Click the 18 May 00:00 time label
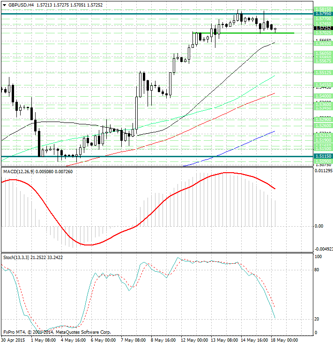This screenshot has height=344, width=333. [x=284, y=340]
